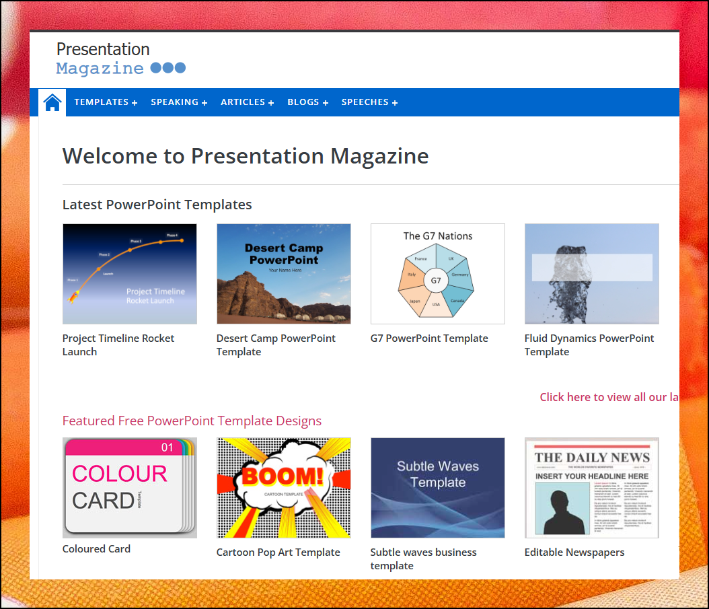Viewport: 709px width, 609px height.
Task: Expand the Speaking plus sign
Action: (204, 103)
